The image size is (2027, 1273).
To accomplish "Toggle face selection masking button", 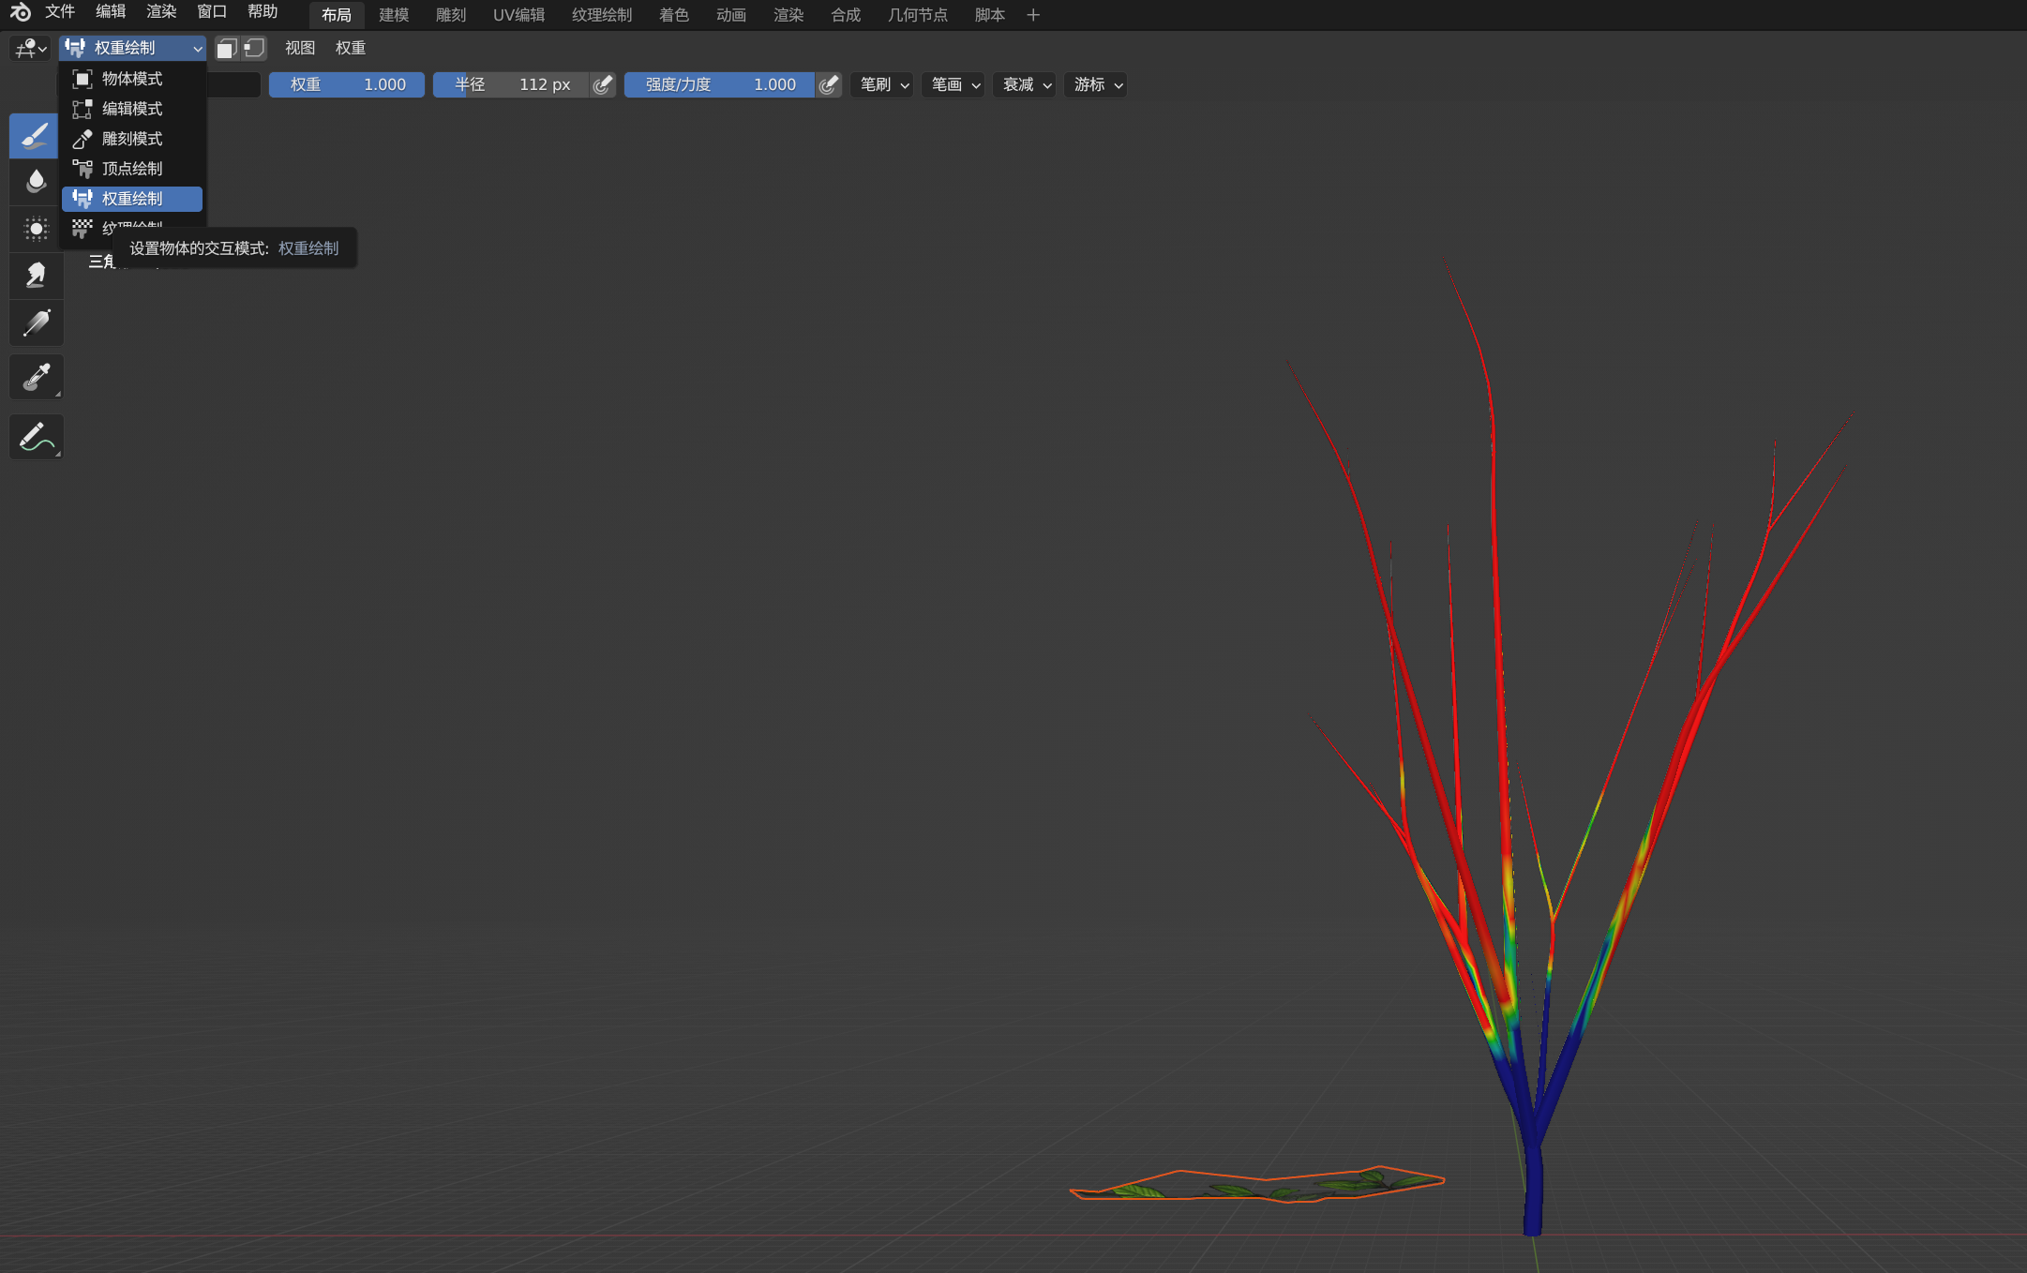I will [226, 49].
